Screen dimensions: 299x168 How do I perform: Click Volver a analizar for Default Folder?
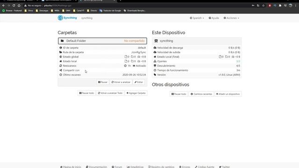[121, 82]
